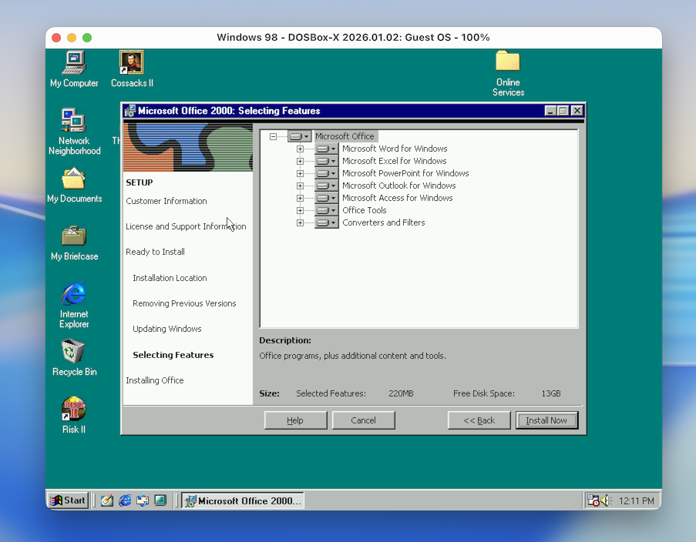Open My Briefcase desktop icon
This screenshot has width=696, height=542.
coord(74,243)
